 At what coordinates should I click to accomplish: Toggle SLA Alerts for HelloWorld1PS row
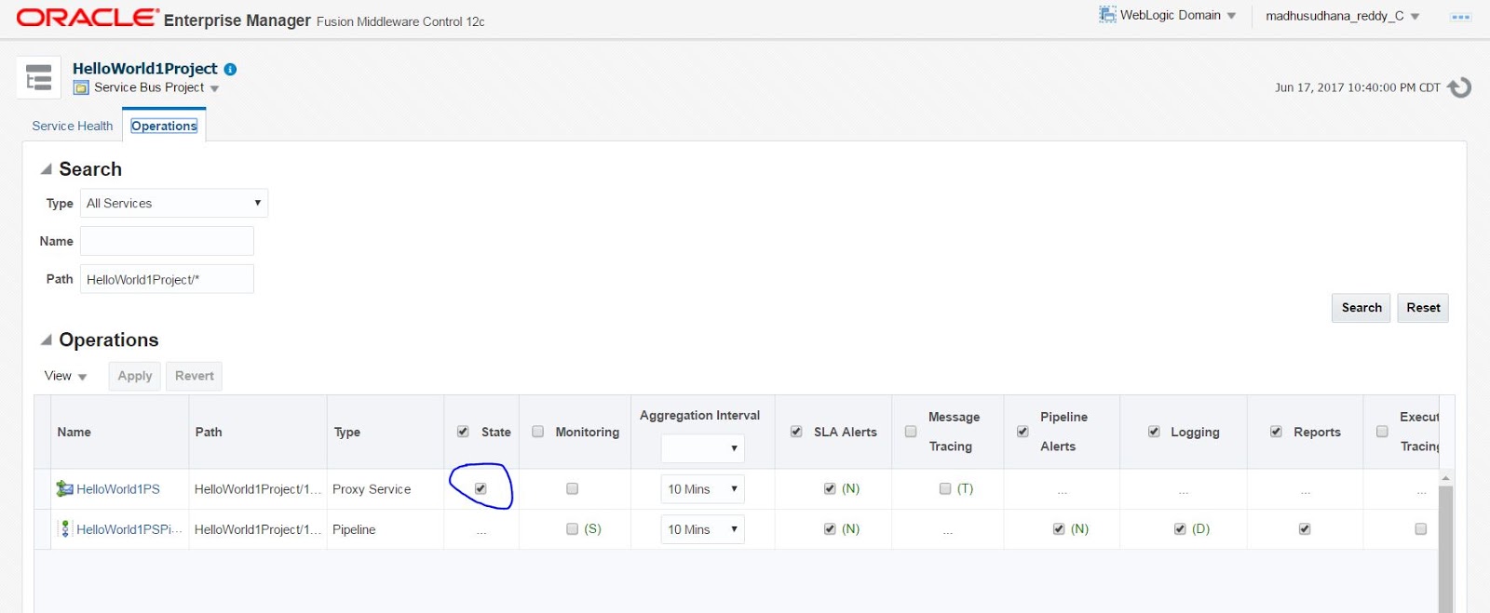(830, 488)
